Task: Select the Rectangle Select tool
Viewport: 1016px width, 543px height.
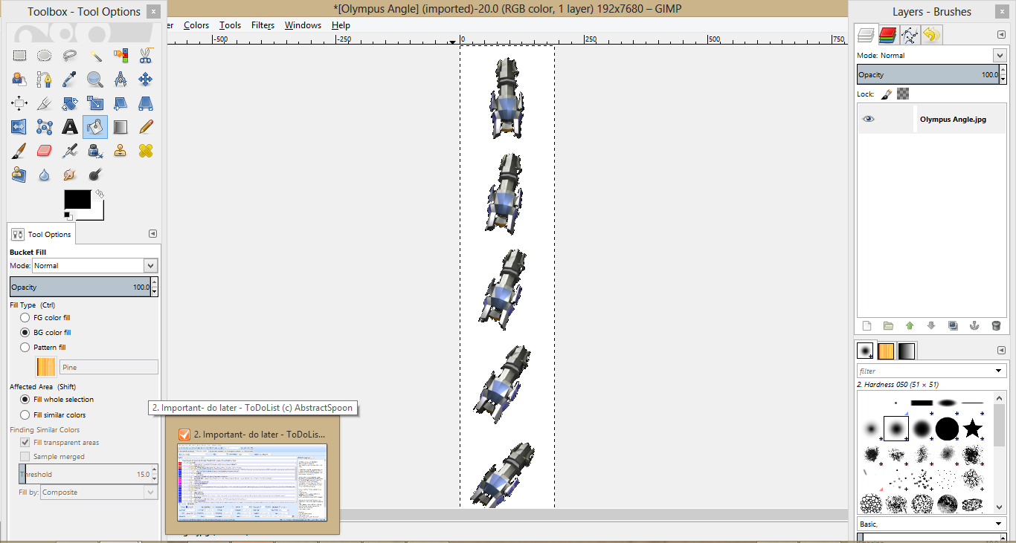Action: tap(19, 56)
